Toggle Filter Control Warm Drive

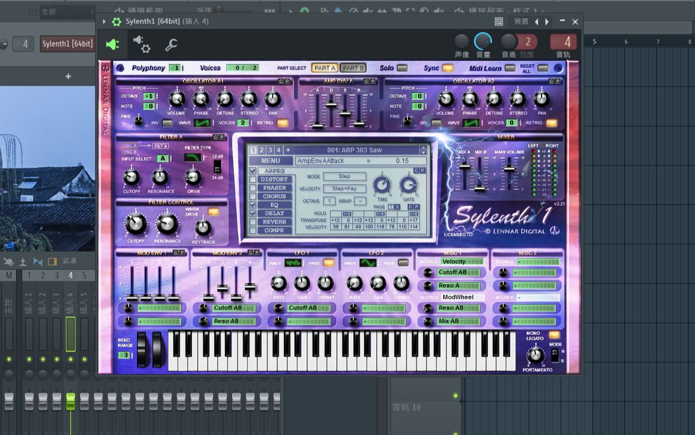(213, 211)
